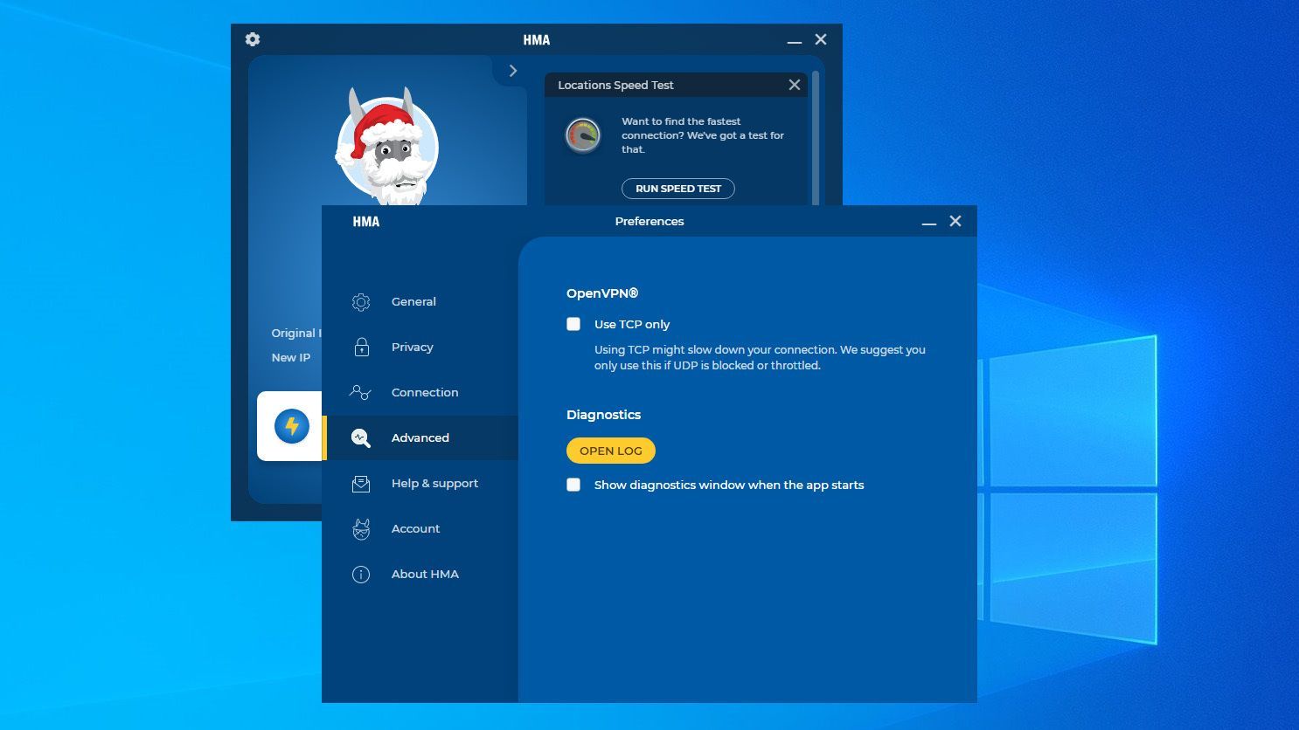The image size is (1299, 730).
Task: Click the Connection icon in sidebar
Action: tap(360, 393)
